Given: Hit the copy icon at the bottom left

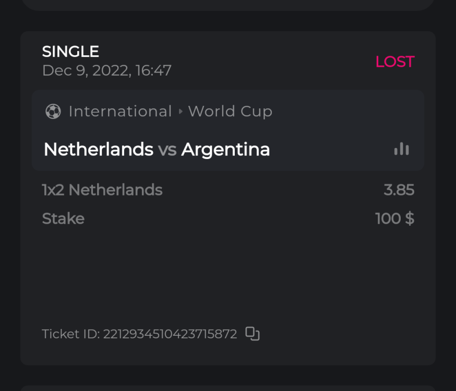Looking at the screenshot, I should click(253, 334).
